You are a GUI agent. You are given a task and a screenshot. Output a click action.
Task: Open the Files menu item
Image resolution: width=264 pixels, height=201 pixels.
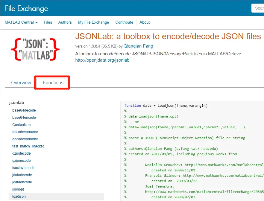click(48, 22)
